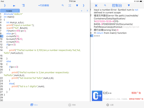
Task: Search the console output with the magnifier
Action: tap(105, 5)
